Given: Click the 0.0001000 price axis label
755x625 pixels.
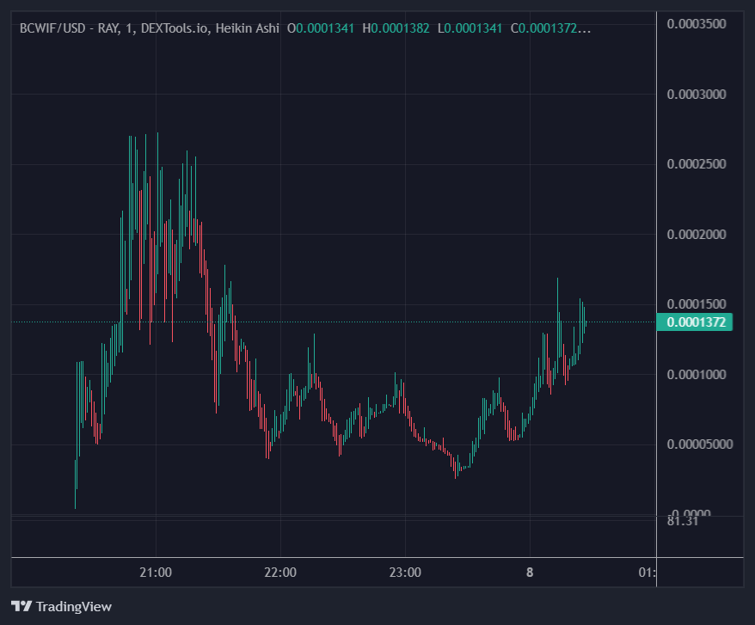Looking at the screenshot, I should 697,375.
